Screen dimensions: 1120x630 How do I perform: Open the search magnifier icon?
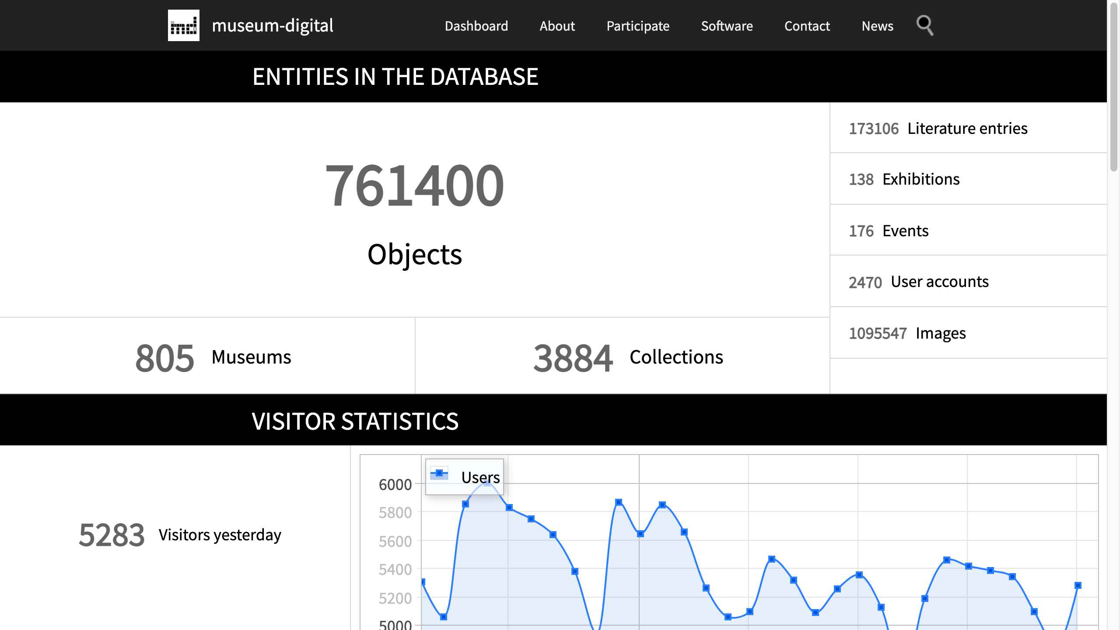(x=924, y=25)
